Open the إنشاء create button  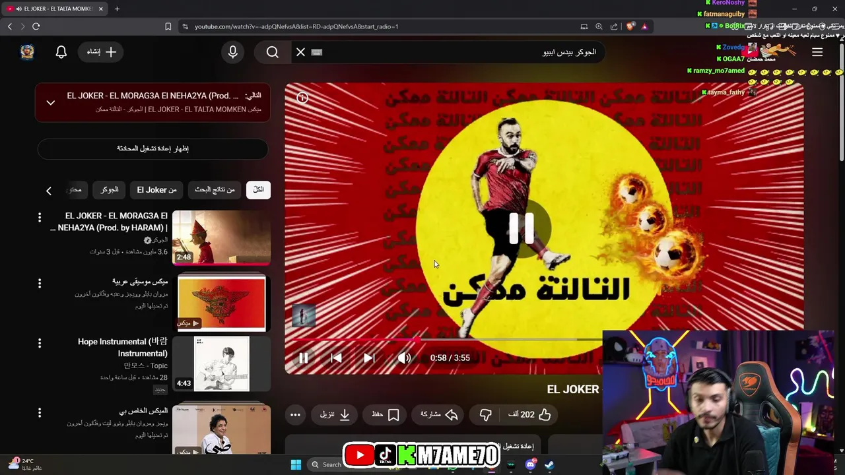[102, 52]
